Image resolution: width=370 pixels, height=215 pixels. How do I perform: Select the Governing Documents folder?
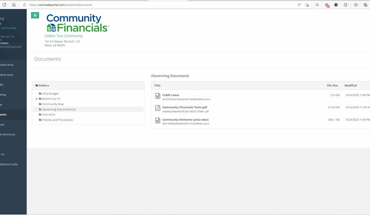tap(57, 109)
